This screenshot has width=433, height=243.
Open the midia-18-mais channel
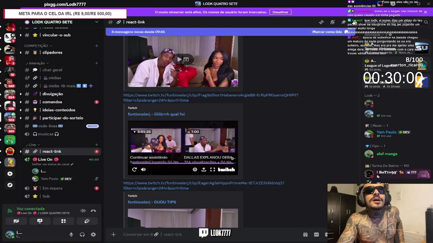point(61,86)
